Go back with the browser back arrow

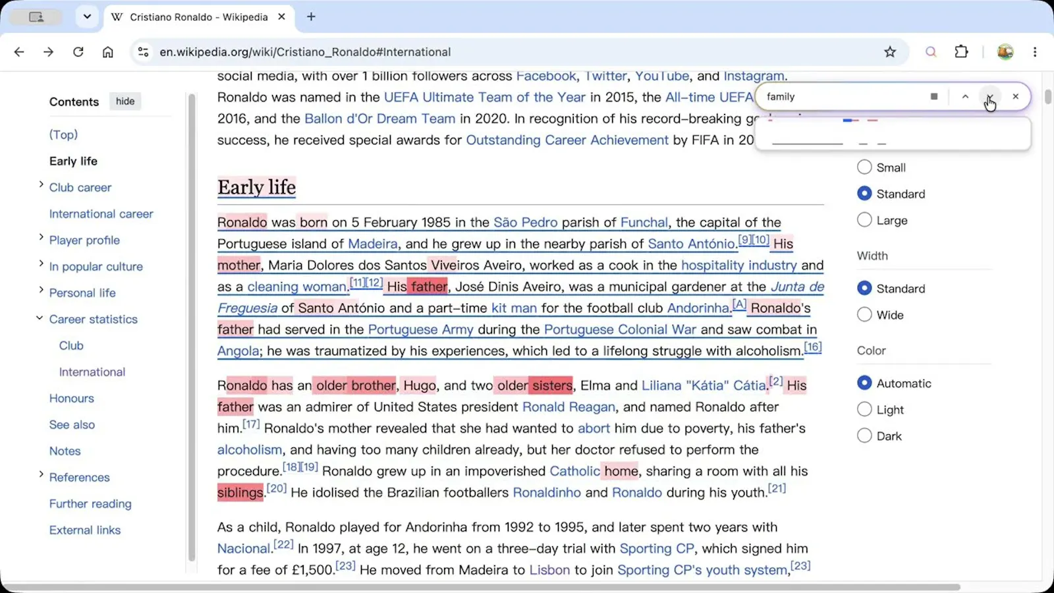click(19, 52)
